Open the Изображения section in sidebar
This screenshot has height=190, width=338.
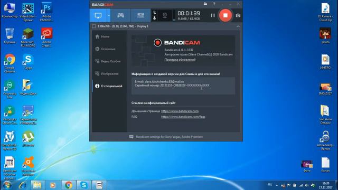tap(107, 74)
